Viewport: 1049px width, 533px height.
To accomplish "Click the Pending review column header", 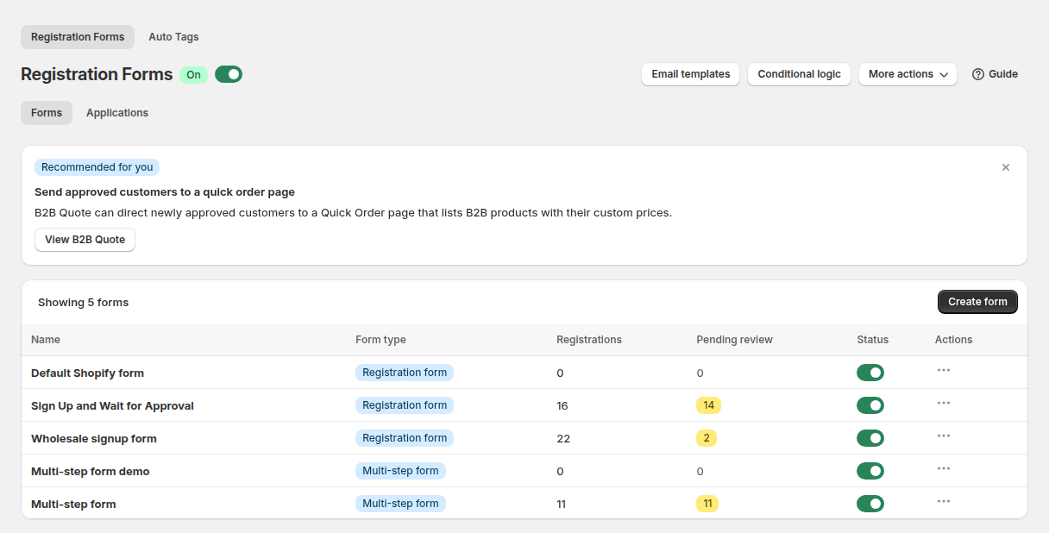I will tap(734, 340).
